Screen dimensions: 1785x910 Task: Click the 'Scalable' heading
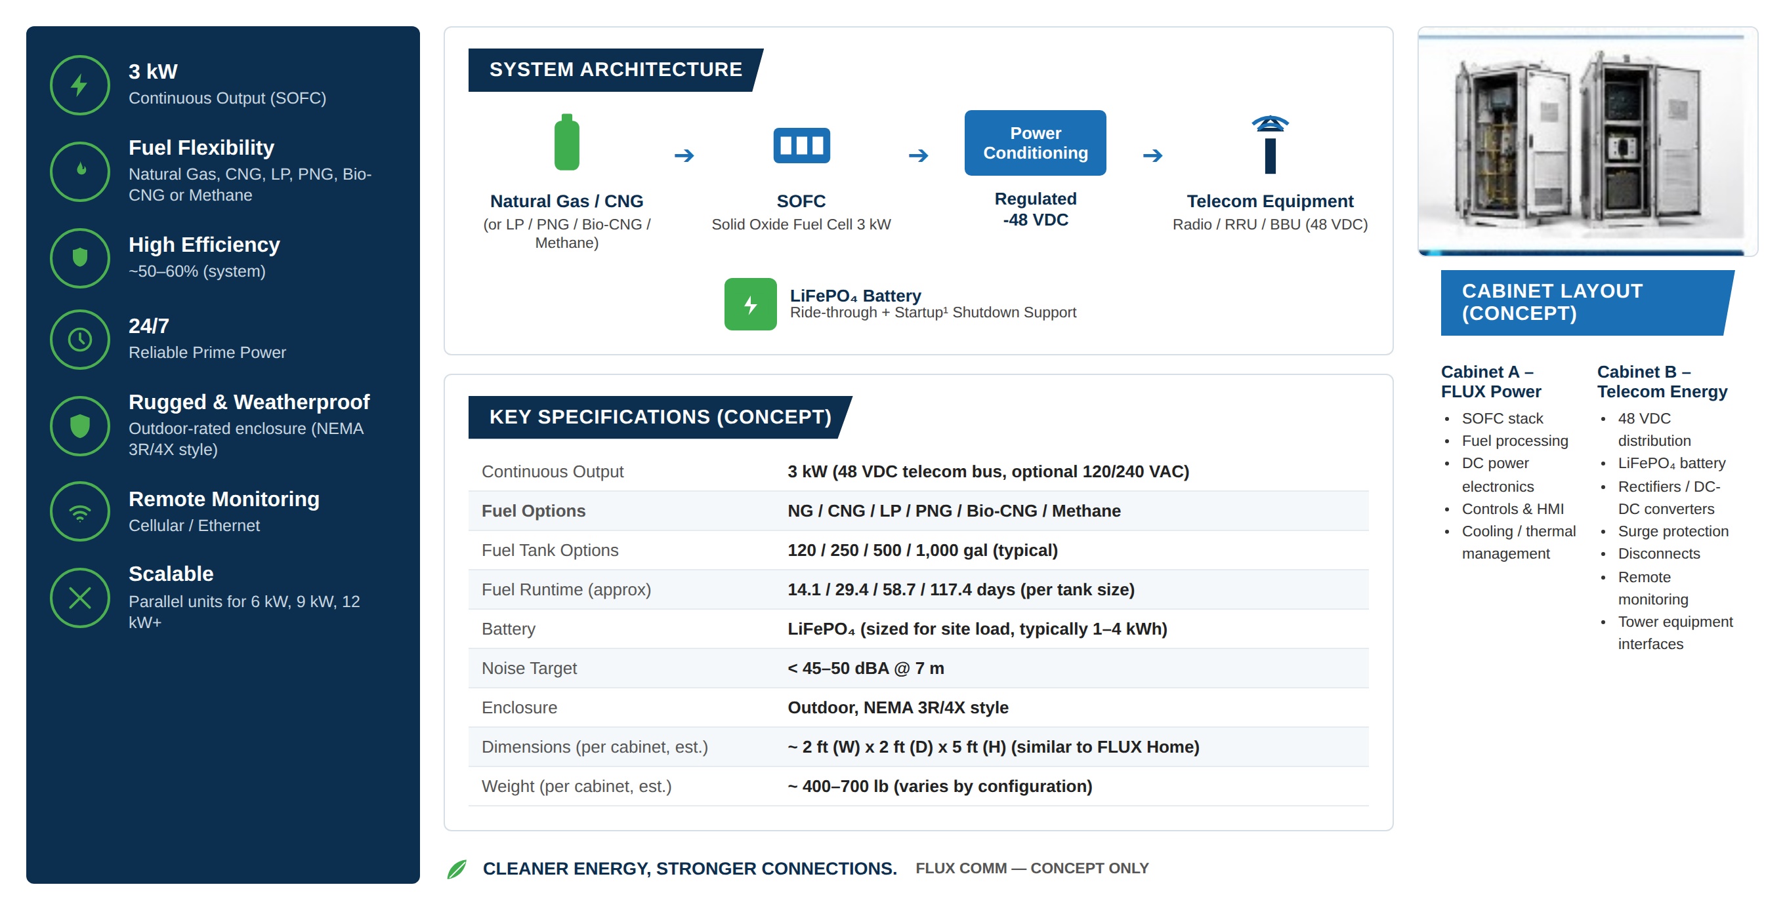pyautogui.click(x=171, y=573)
